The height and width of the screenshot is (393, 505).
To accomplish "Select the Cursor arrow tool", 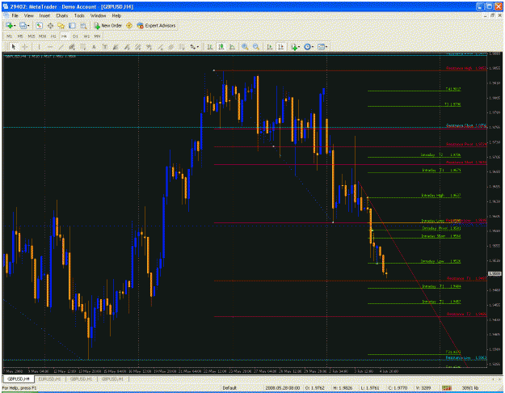I will (14, 47).
